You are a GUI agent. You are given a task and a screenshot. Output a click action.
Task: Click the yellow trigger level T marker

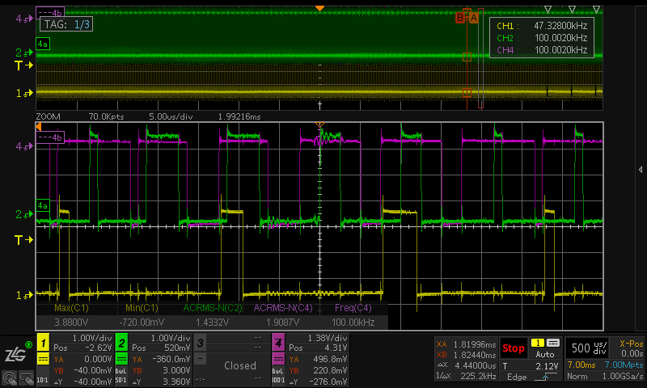point(23,240)
